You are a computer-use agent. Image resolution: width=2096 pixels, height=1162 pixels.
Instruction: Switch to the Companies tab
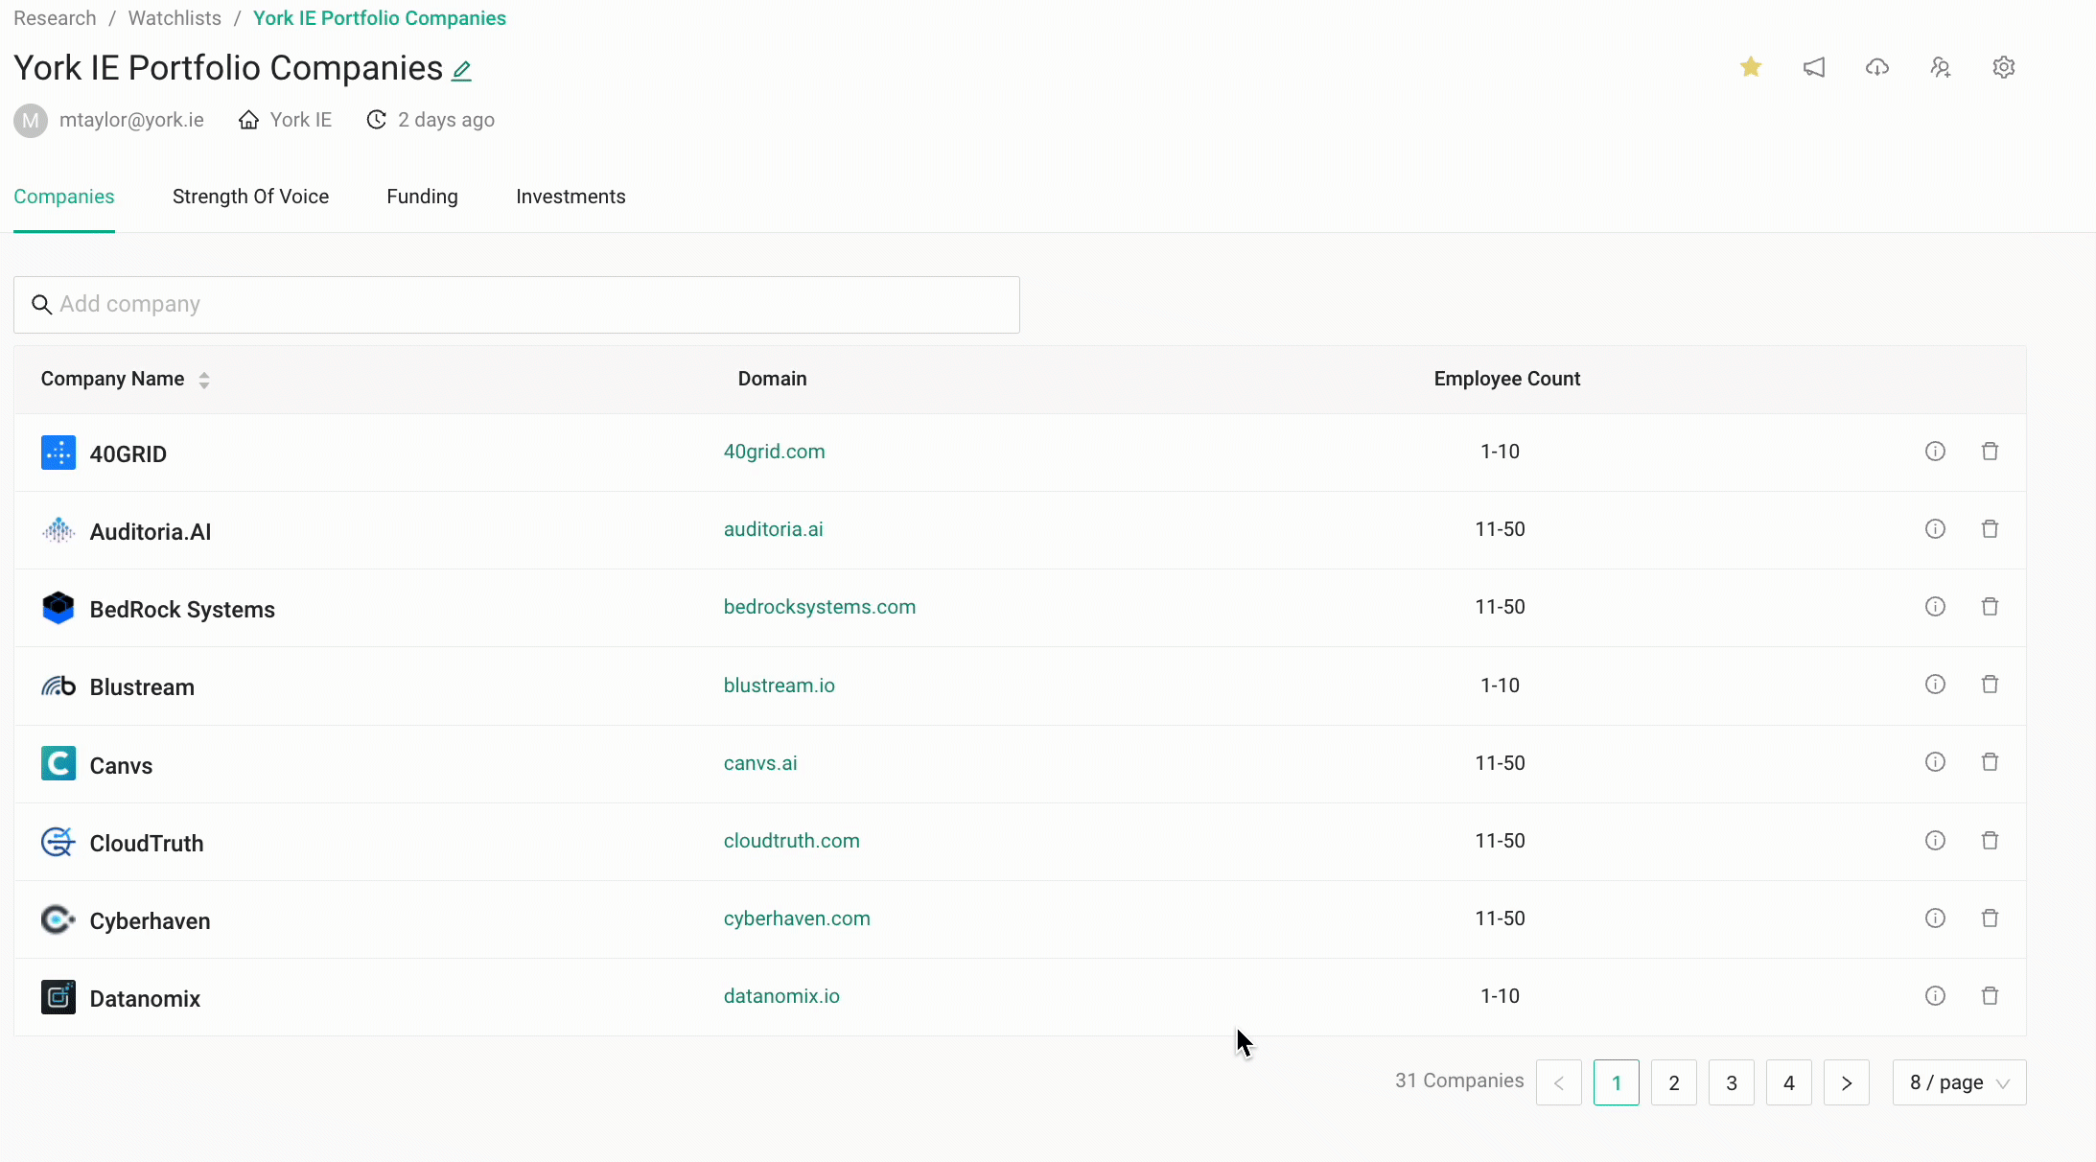point(64,197)
